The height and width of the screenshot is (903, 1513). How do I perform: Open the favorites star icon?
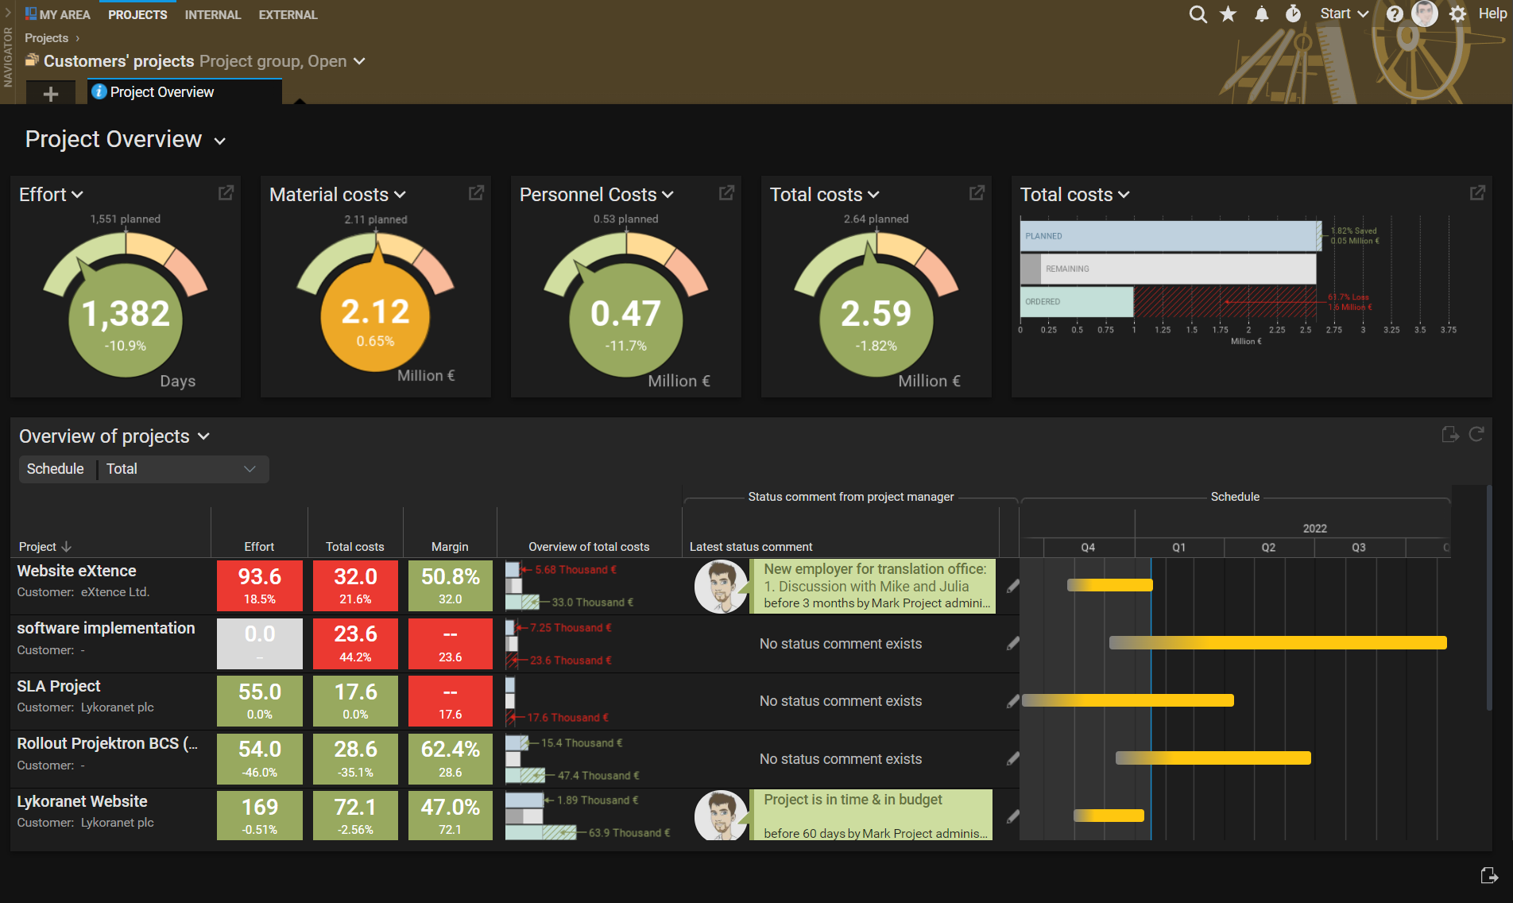1228,14
